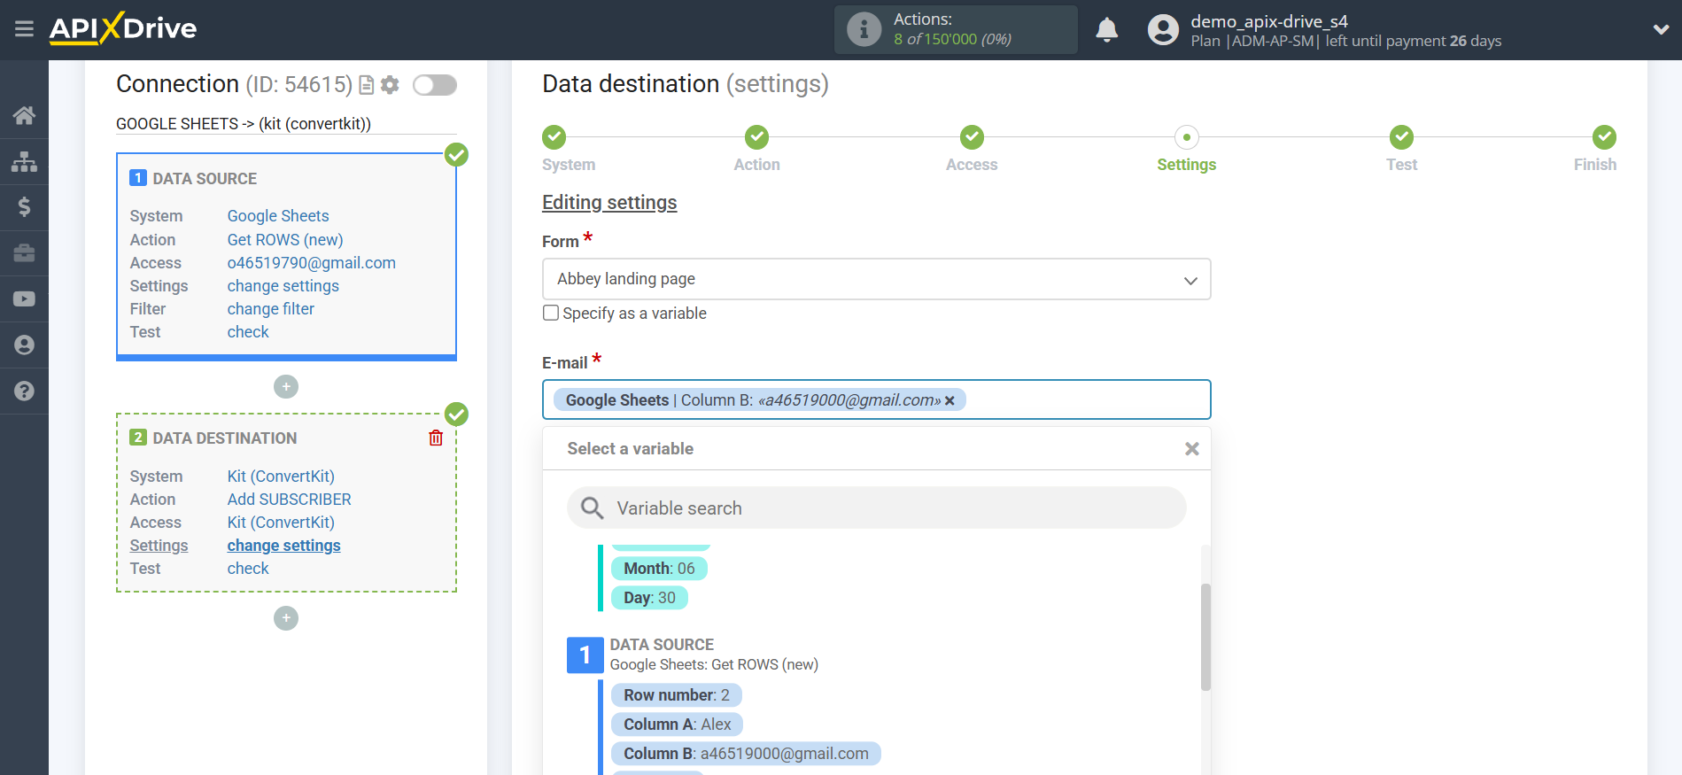Go to the Action step
This screenshot has height=775, width=1682.
(x=756, y=137)
